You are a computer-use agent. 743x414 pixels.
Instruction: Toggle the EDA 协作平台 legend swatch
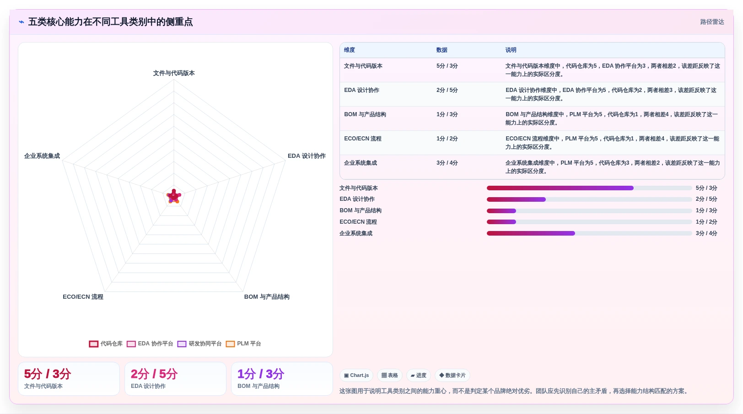[x=131, y=344]
